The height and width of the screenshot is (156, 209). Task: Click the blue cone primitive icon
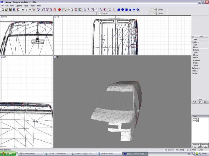pos(130,9)
